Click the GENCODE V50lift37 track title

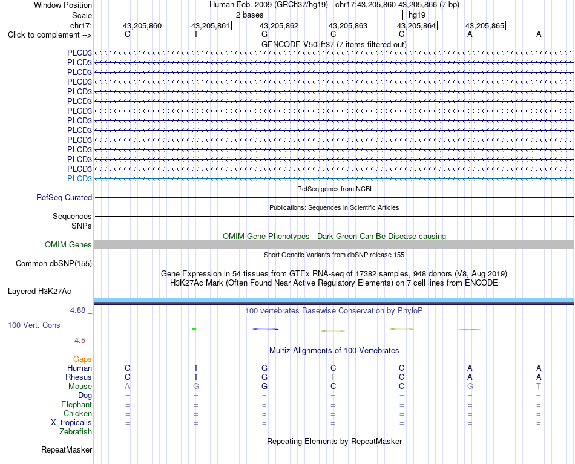click(x=334, y=44)
